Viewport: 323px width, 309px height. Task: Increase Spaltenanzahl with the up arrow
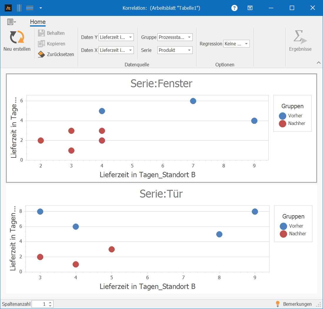pos(50,302)
